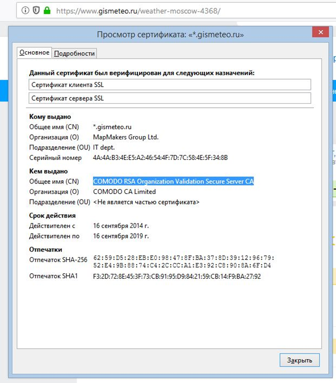Viewport: 336px width, 383px height.
Task: Click the organization MapMakers Group Ltd.
Action: (126, 137)
